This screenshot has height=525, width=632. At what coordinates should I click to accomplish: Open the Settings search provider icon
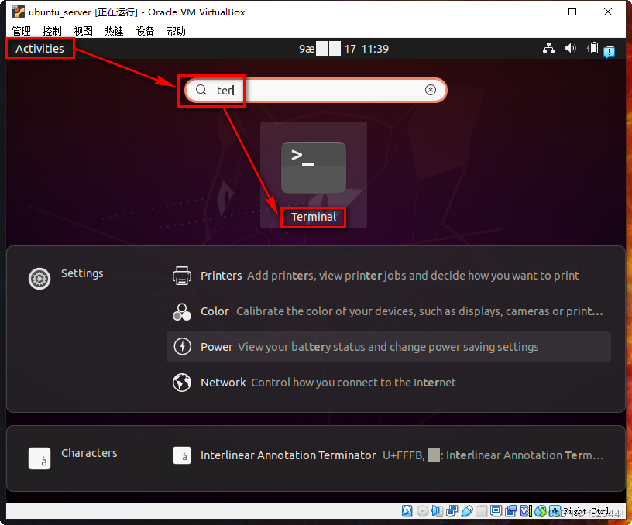coord(39,279)
